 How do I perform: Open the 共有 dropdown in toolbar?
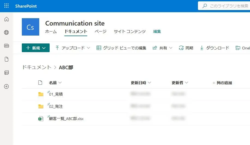[162, 48]
